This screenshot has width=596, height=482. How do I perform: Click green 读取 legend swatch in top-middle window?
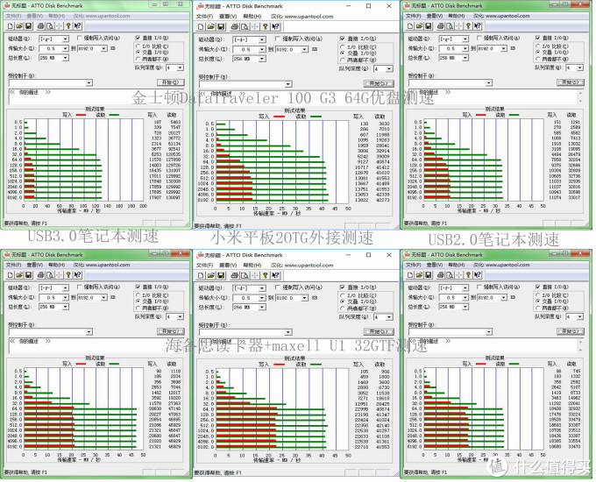pos(316,117)
